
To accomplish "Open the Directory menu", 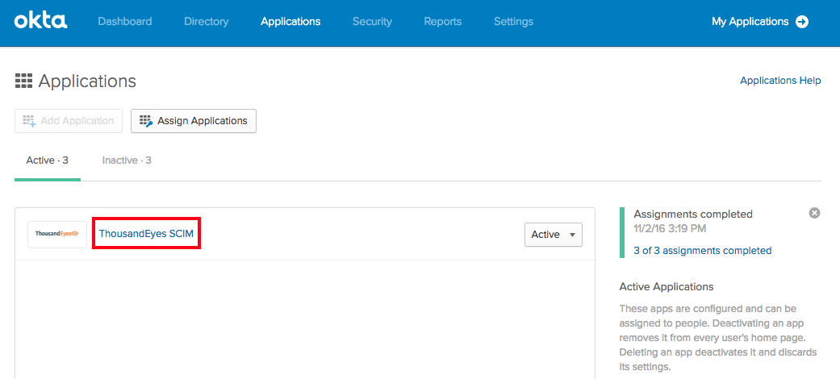I will pyautogui.click(x=207, y=22).
